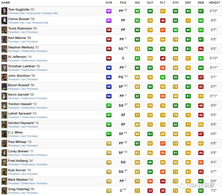
Task: Open the Latrell Sprewell '04 name link
Action: point(22,113)
